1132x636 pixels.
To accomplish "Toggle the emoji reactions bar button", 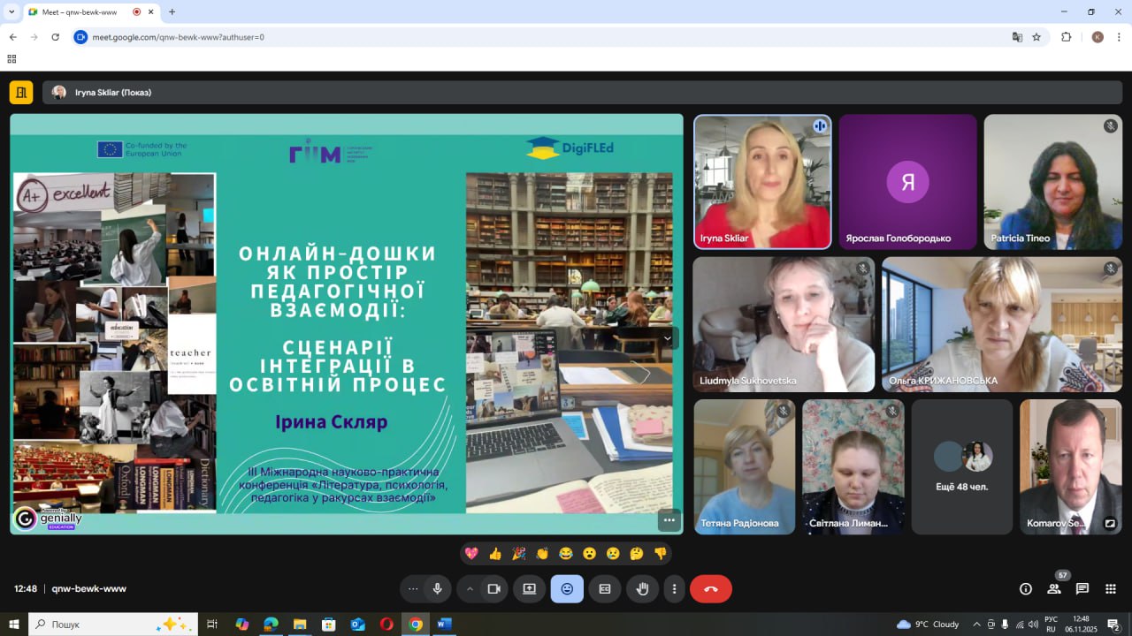I will click(x=567, y=589).
